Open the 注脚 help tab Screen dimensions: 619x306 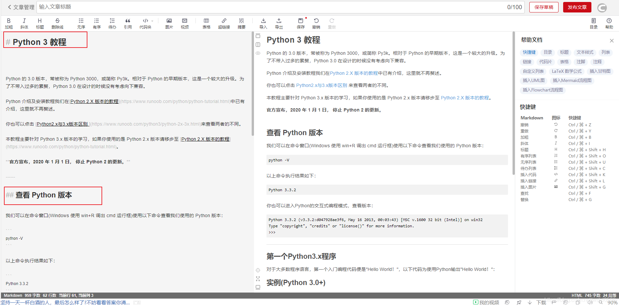pyautogui.click(x=581, y=62)
